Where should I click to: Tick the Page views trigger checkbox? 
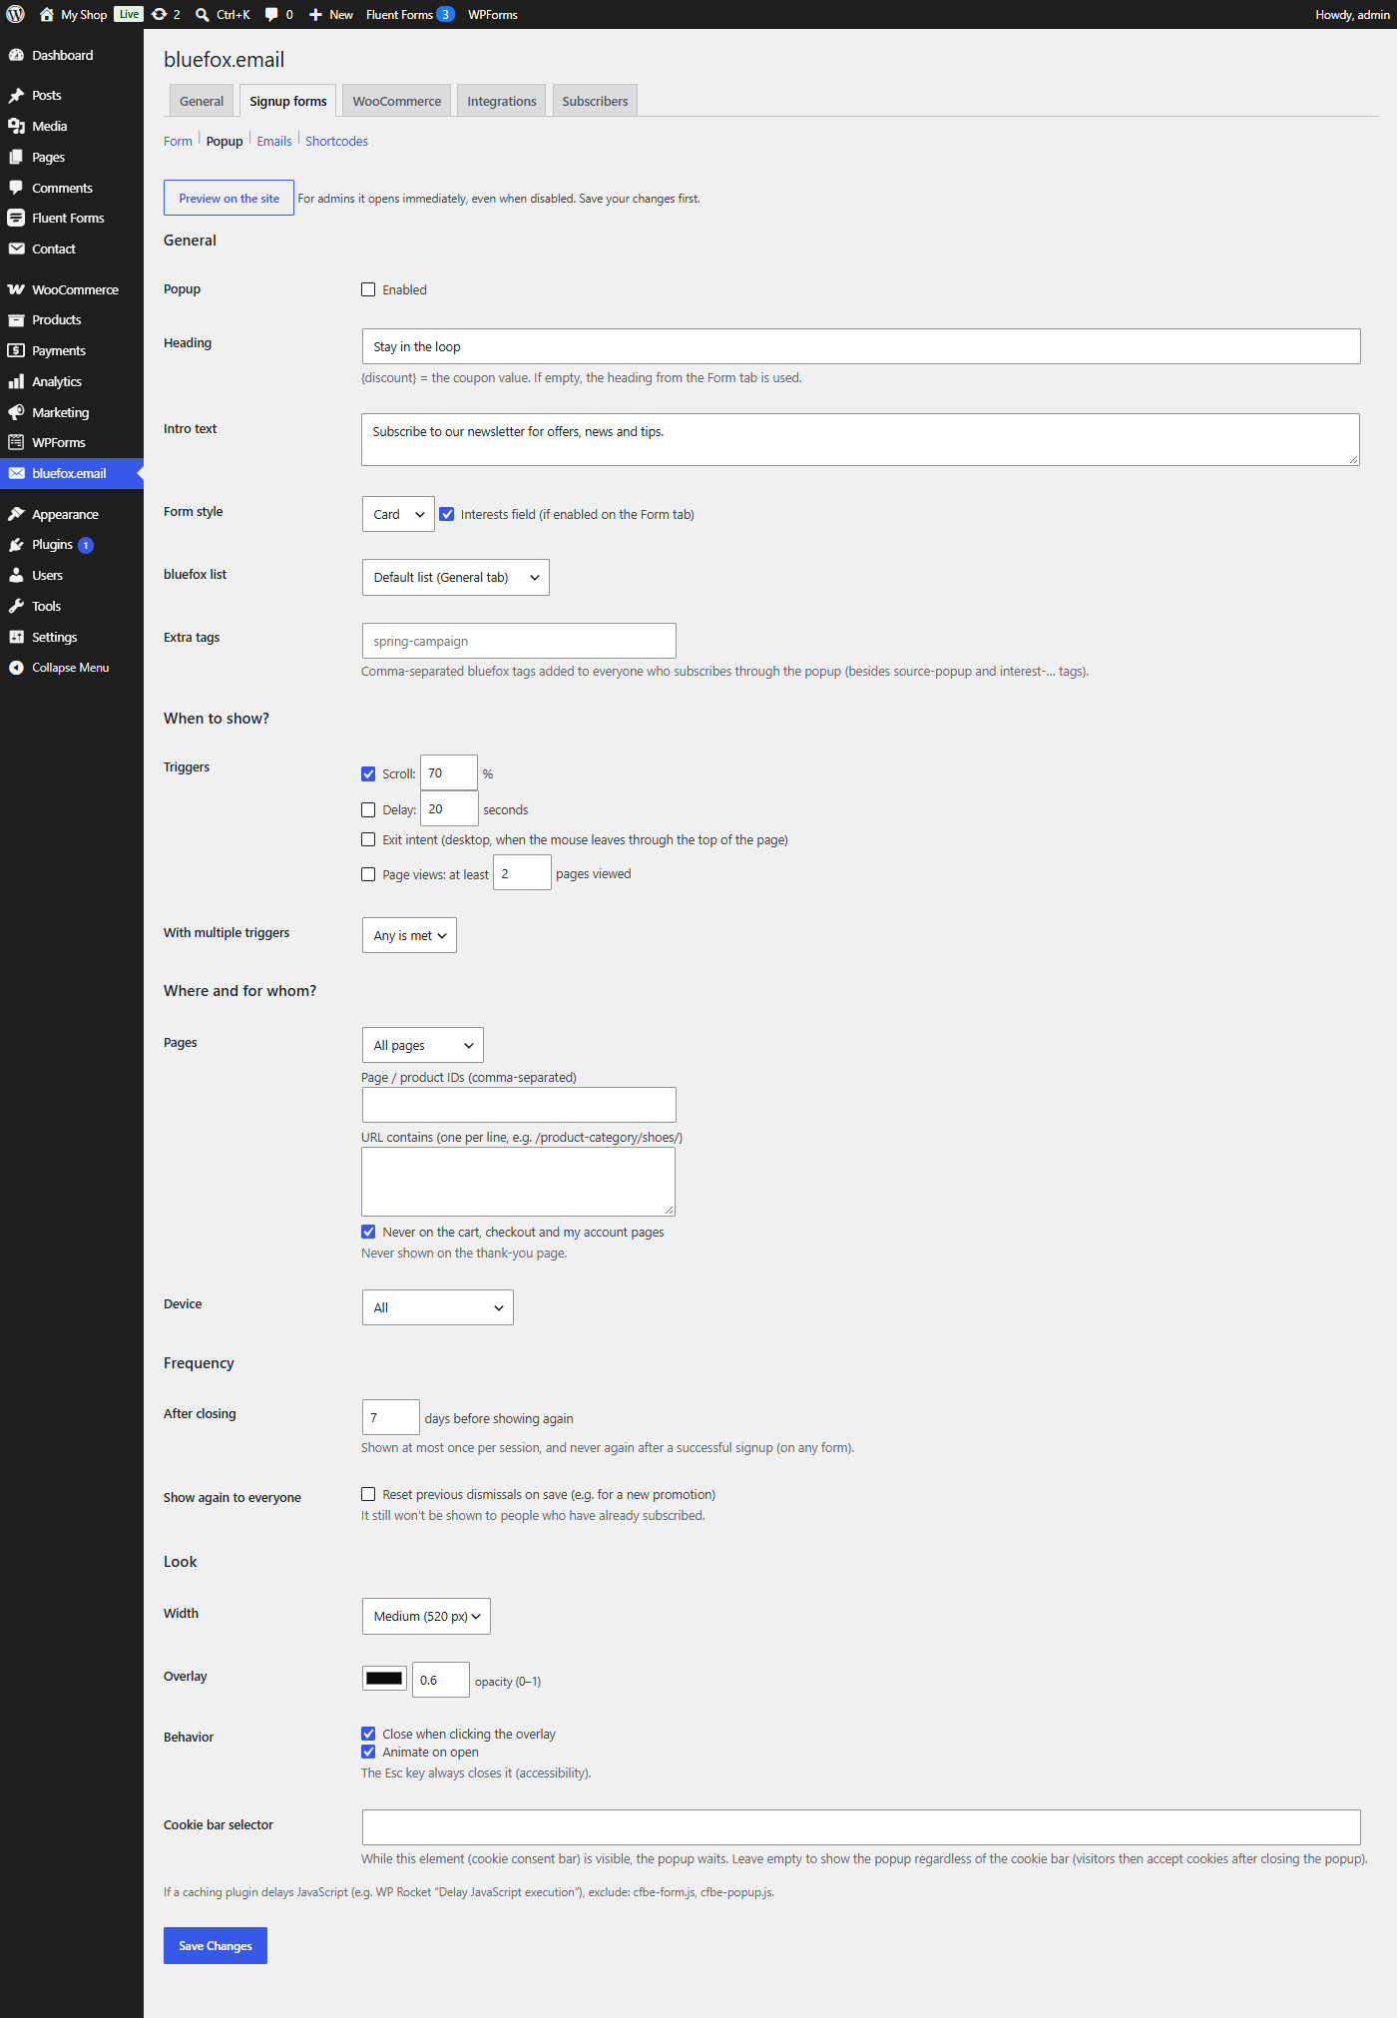coord(368,874)
